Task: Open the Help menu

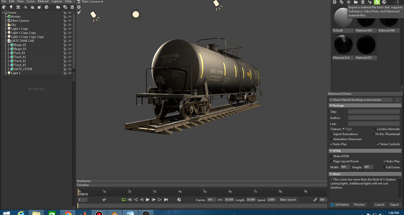Action: (68, 2)
